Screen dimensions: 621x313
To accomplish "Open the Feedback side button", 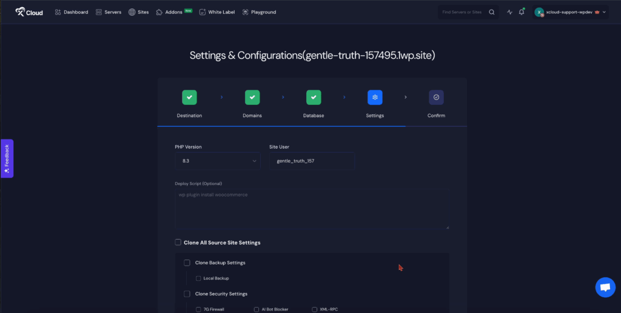I will pyautogui.click(x=7, y=158).
